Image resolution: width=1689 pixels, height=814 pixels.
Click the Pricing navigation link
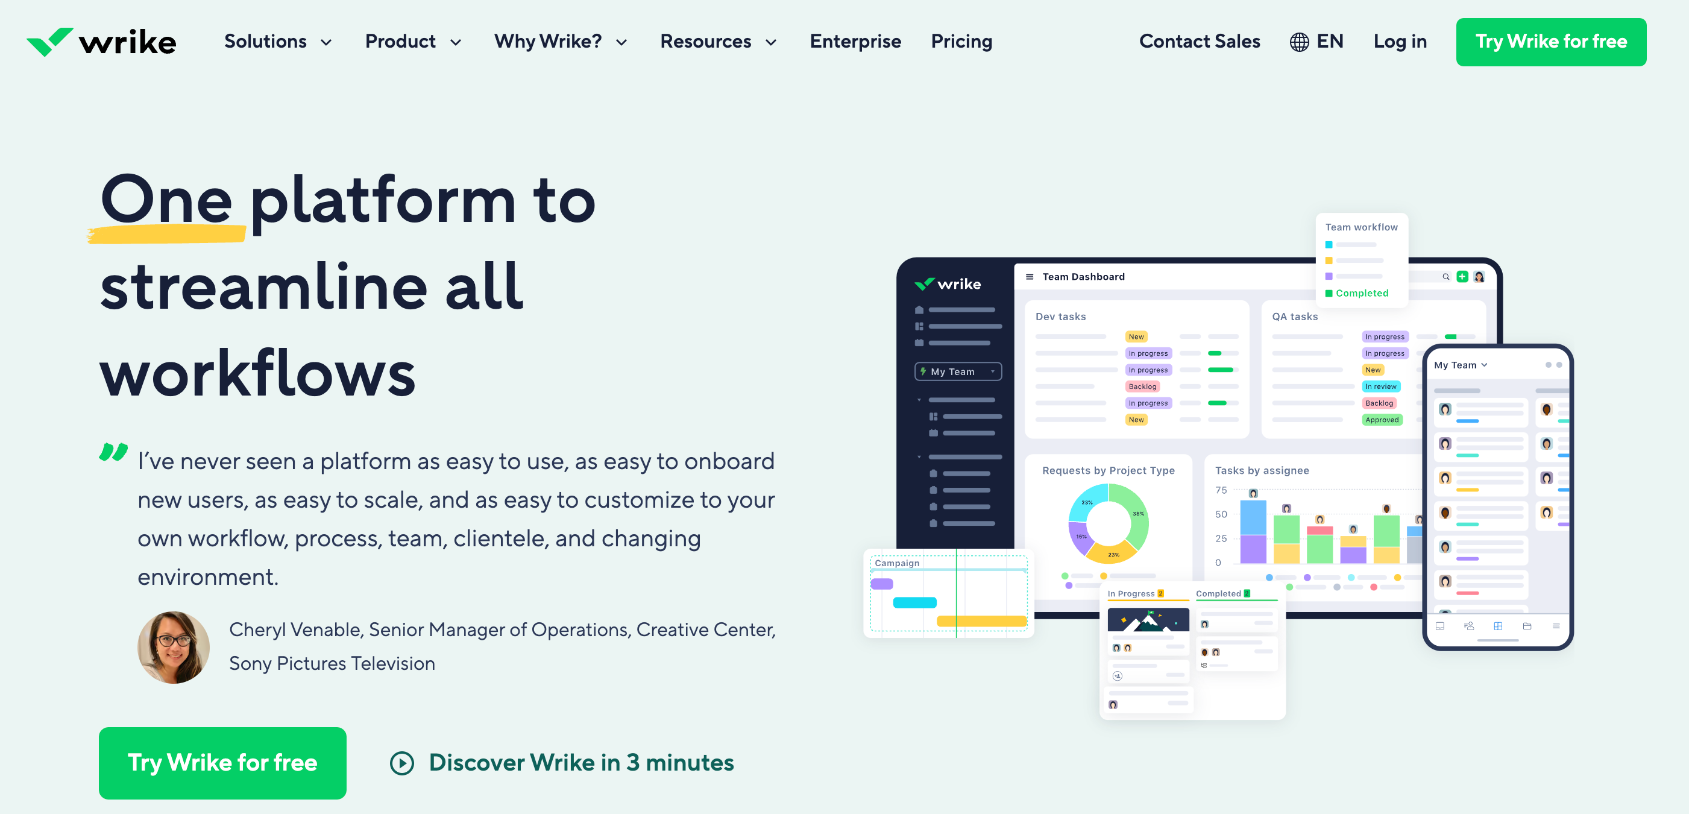tap(962, 41)
